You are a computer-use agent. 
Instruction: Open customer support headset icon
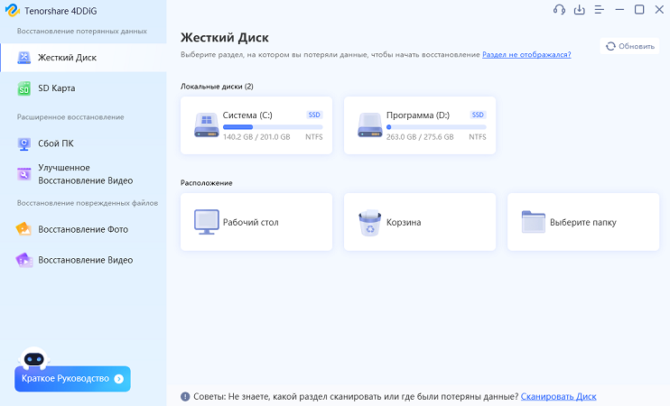point(559,9)
